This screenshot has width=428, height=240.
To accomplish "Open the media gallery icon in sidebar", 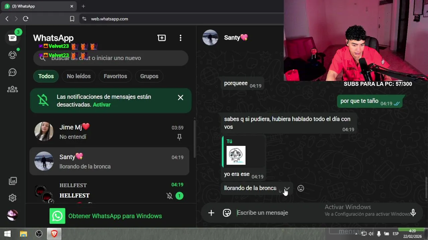I will (13, 181).
